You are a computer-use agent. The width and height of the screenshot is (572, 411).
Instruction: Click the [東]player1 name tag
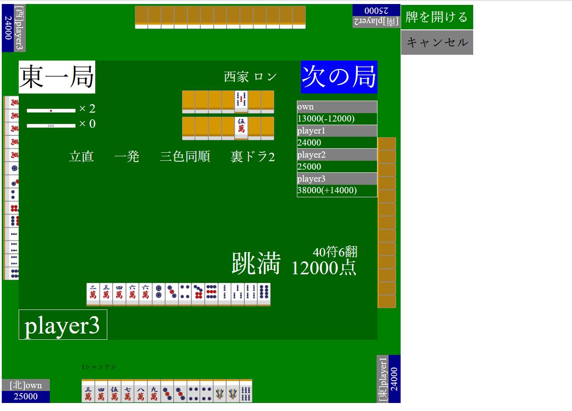(x=383, y=379)
